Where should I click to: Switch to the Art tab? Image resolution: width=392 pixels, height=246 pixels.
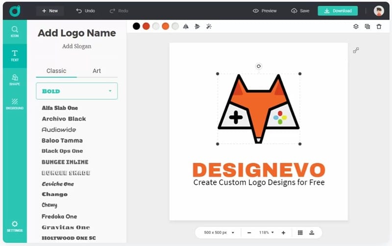(97, 71)
